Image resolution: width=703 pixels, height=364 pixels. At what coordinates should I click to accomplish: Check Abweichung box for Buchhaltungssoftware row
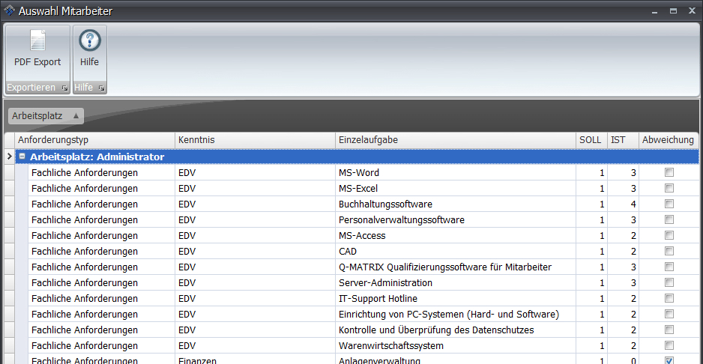coord(669,204)
